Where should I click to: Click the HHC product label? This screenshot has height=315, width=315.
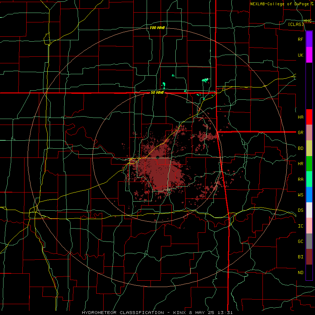[x=308, y=21]
